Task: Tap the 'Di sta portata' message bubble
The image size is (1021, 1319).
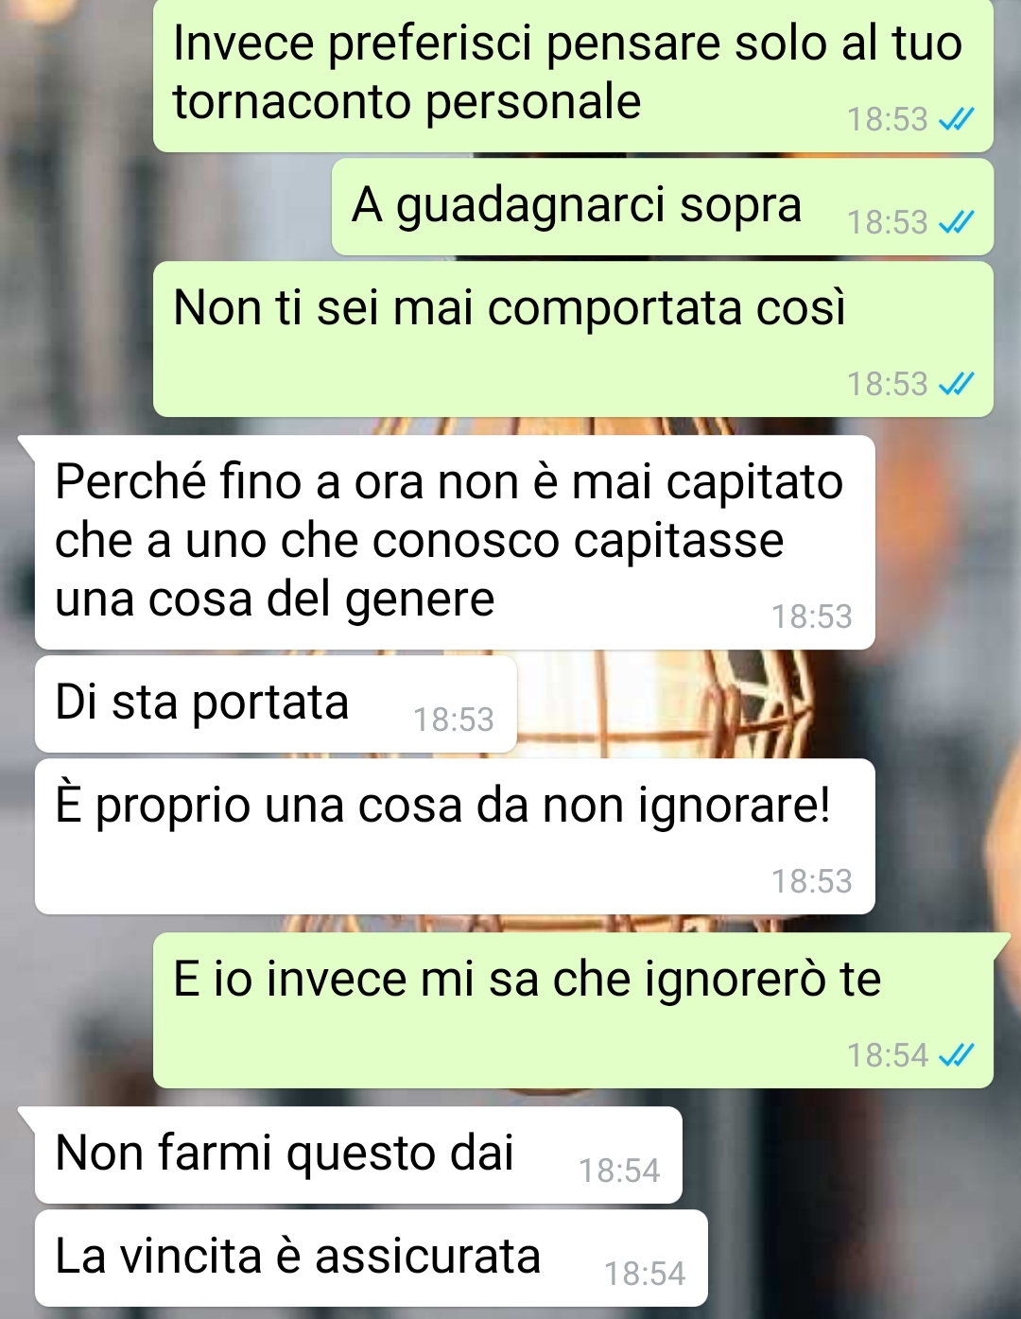Action: [275, 704]
